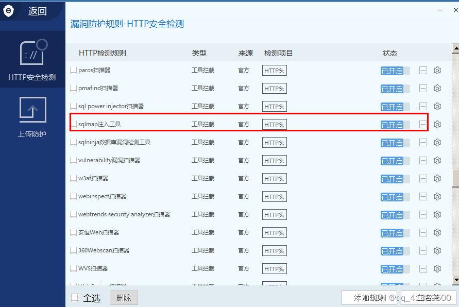Image resolution: width=459 pixels, height=307 pixels.
Task: Click the minus icon in webtrends security analyzer row
Action: click(x=423, y=214)
